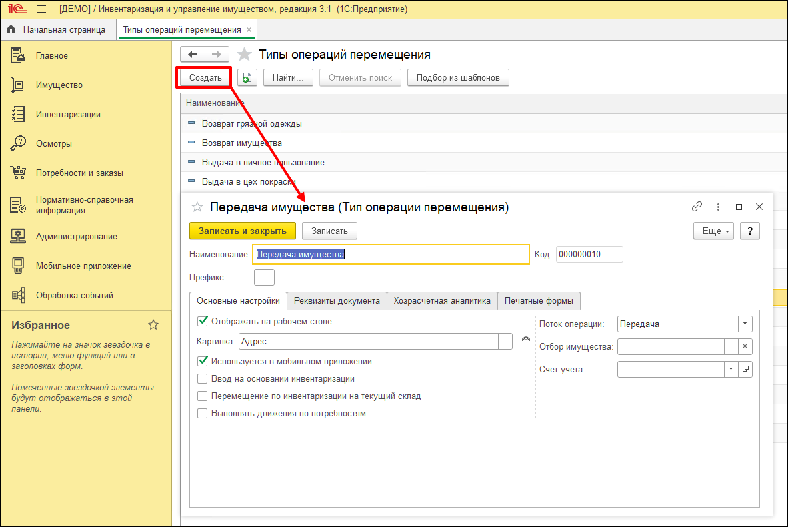Screen dimensions: 788x527
Task: Switch to the Печатные формы tab
Action: 539,301
